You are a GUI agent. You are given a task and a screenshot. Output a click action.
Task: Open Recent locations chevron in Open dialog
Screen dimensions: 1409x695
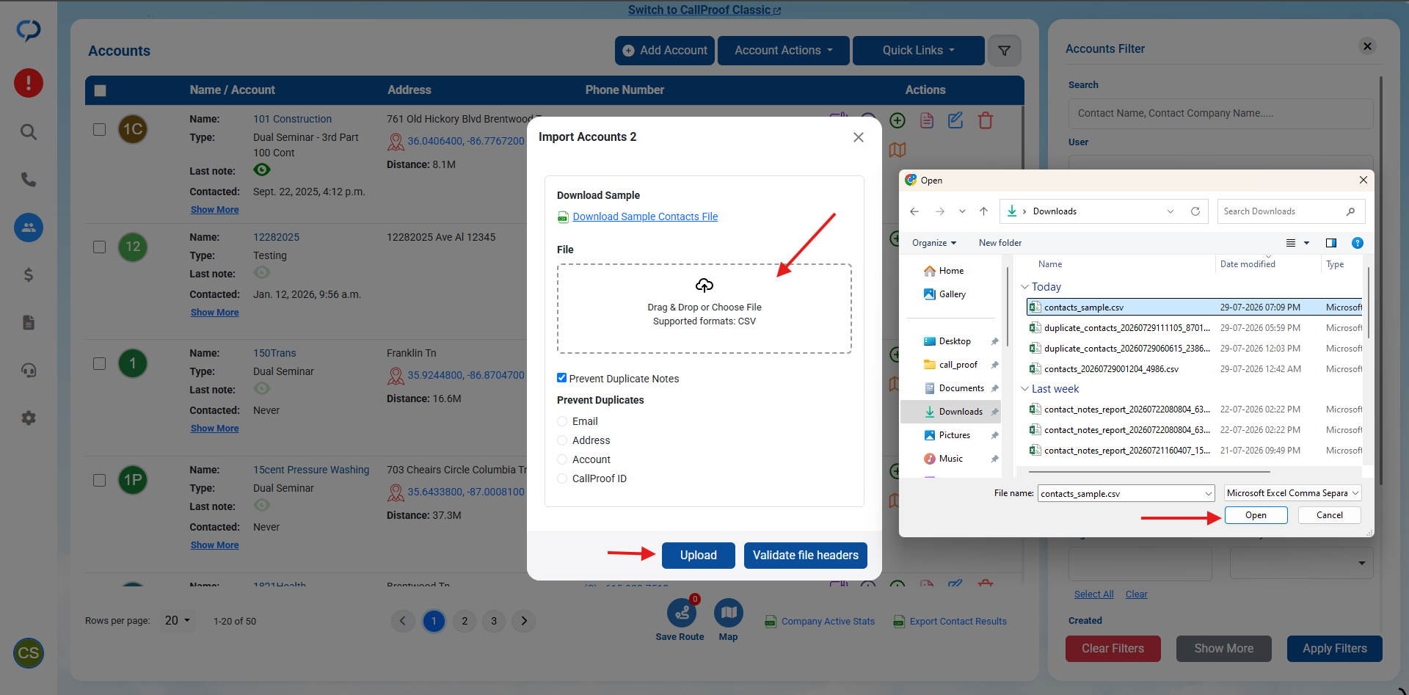pyautogui.click(x=962, y=211)
